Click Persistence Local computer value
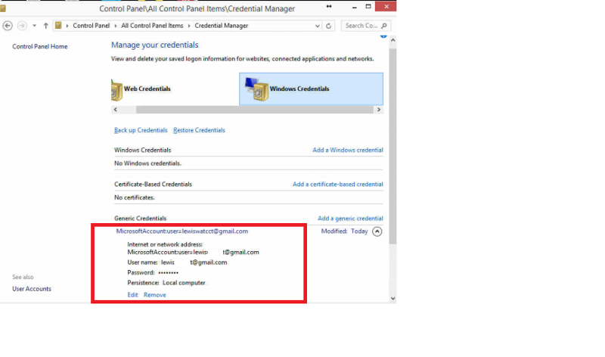Image resolution: width=605 pixels, height=357 pixels. tap(184, 283)
